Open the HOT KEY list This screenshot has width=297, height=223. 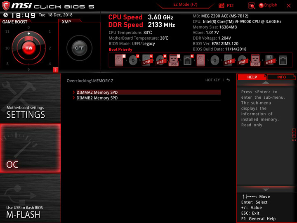pyautogui.click(x=212, y=80)
